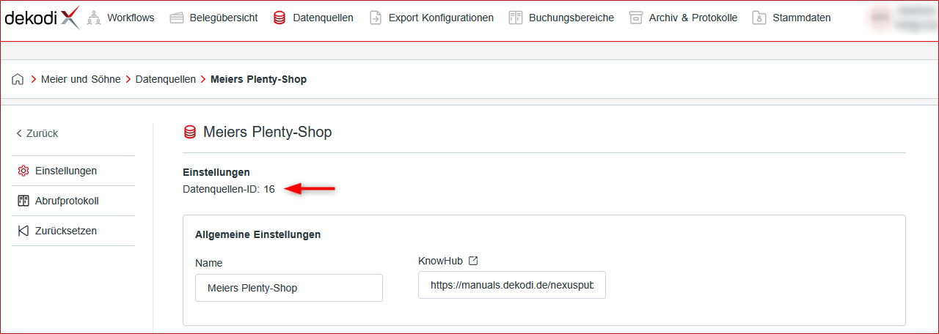Click the Zurücksetzen reset icon
This screenshot has height=334, width=939.
(23, 231)
